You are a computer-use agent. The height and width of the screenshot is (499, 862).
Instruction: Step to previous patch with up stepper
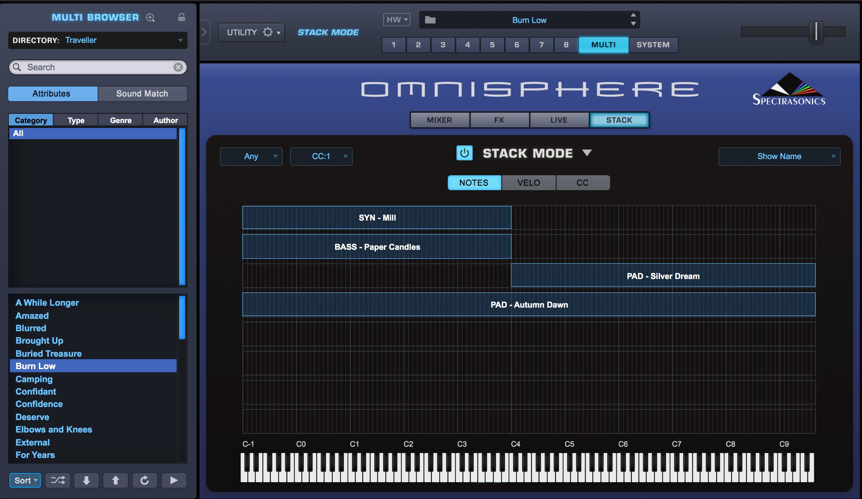pyautogui.click(x=633, y=16)
